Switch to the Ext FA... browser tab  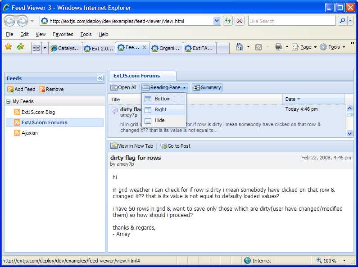coord(199,48)
